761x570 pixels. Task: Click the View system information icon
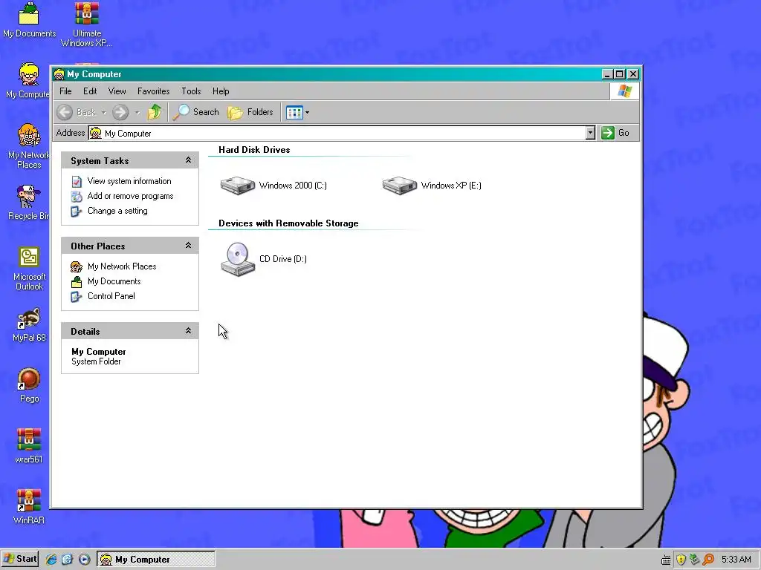pos(77,182)
